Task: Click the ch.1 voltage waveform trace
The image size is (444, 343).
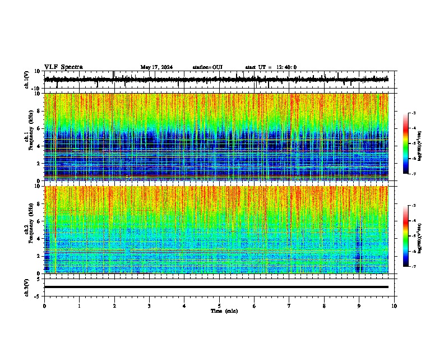Action: point(216,80)
